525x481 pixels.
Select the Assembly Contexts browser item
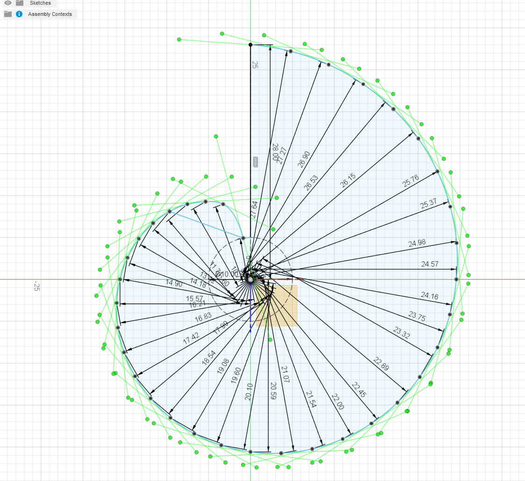click(50, 14)
